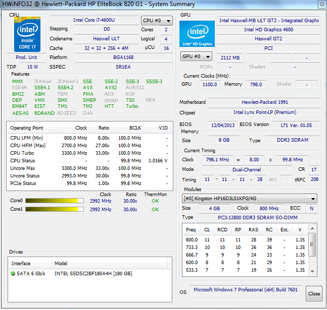This screenshot has width=327, height=310.
Task: Click the Intel HD Graphics 4600 field
Action: pyautogui.click(x=268, y=30)
